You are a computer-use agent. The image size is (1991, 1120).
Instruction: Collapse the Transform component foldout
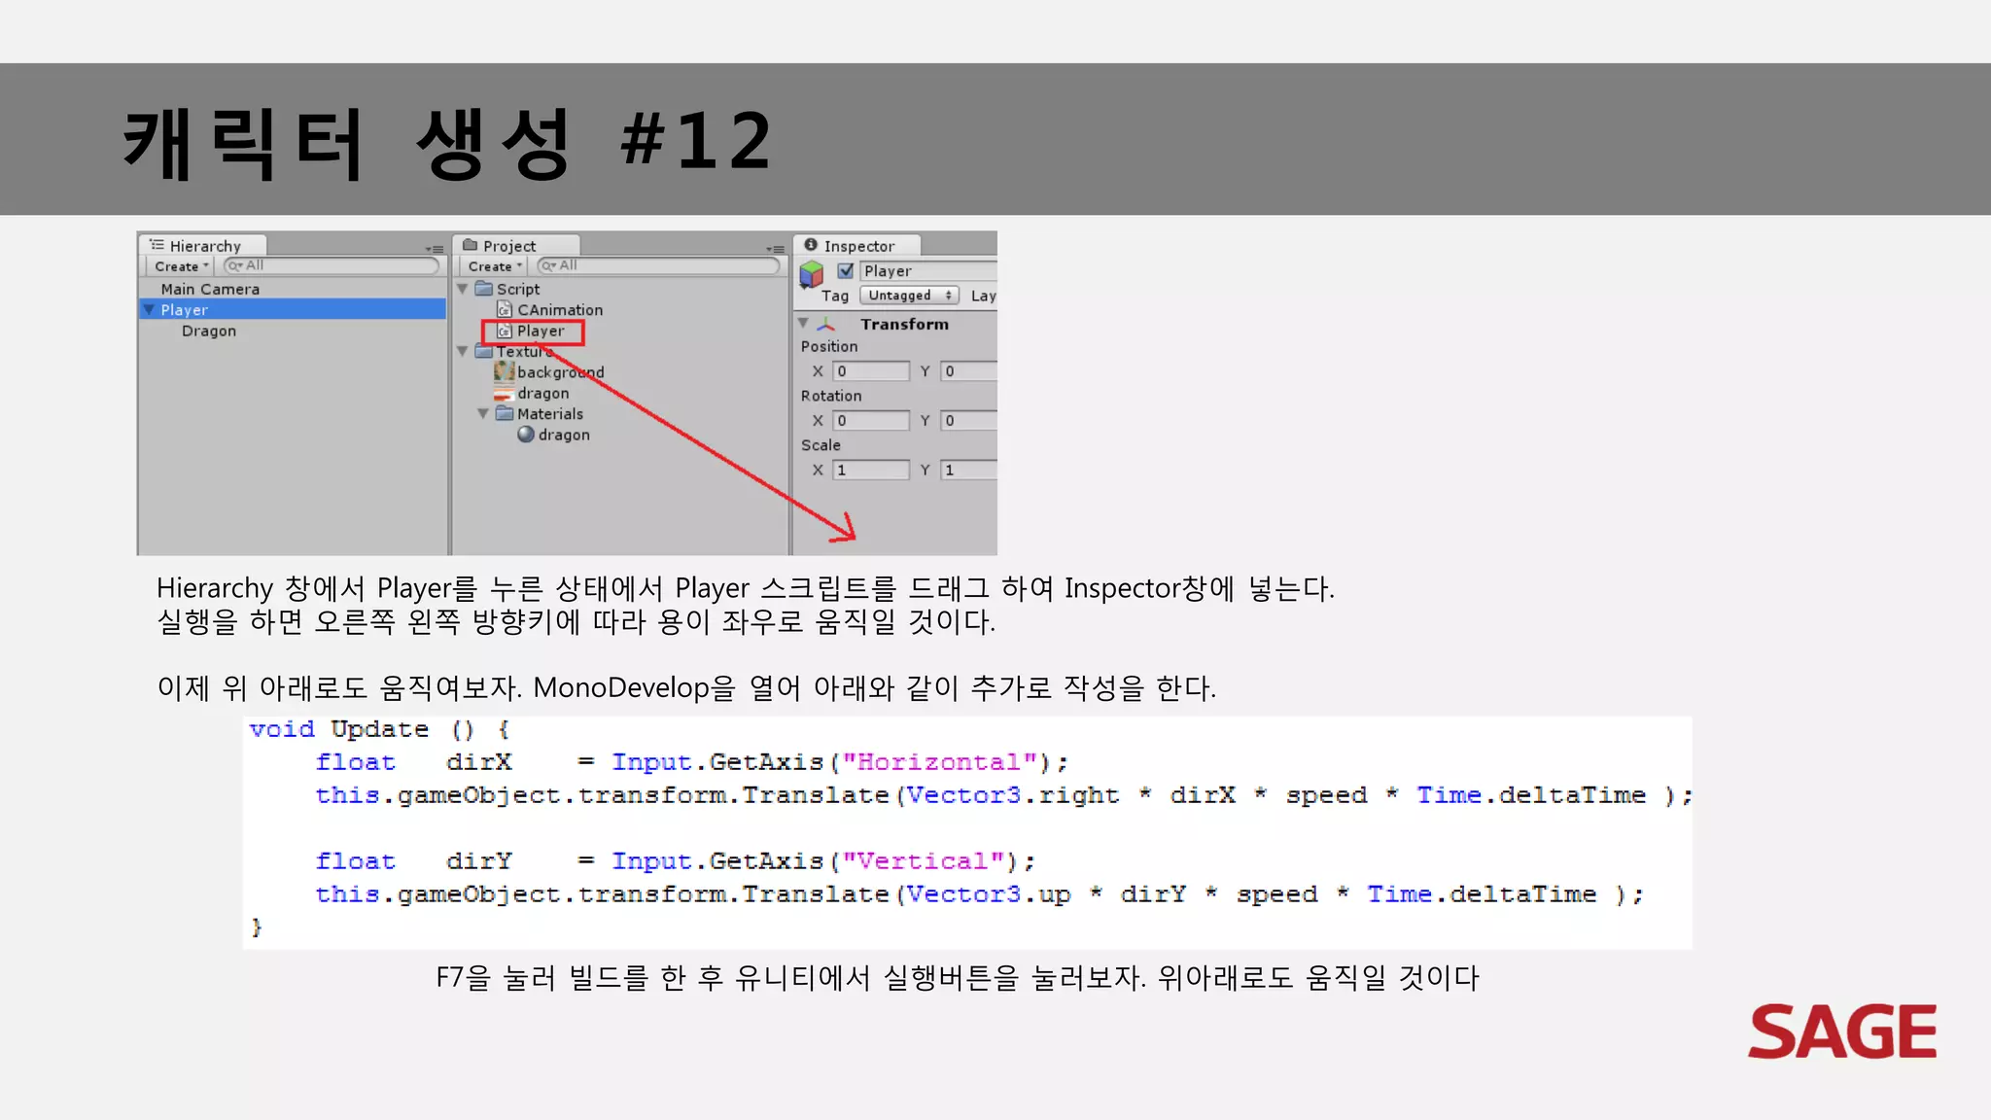tap(803, 323)
